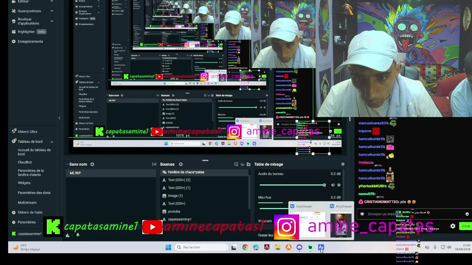Select the Fenêtre de chaca*patas source
472x265 pixels.
[x=205, y=172]
